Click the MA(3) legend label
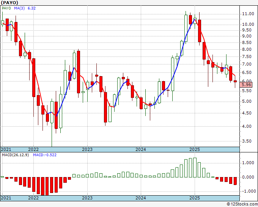258x207 pixels. [19, 8]
